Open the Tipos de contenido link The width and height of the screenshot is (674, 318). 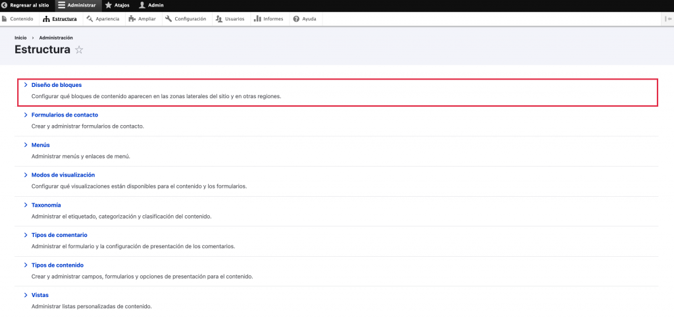pyautogui.click(x=57, y=265)
